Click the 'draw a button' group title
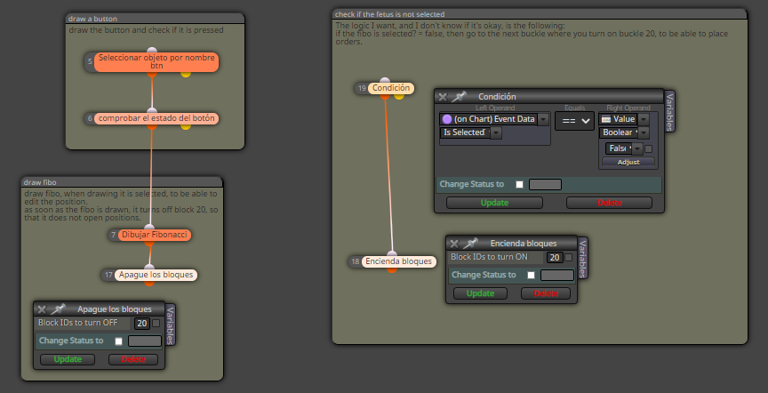This screenshot has height=393, width=768. pyautogui.click(x=92, y=19)
